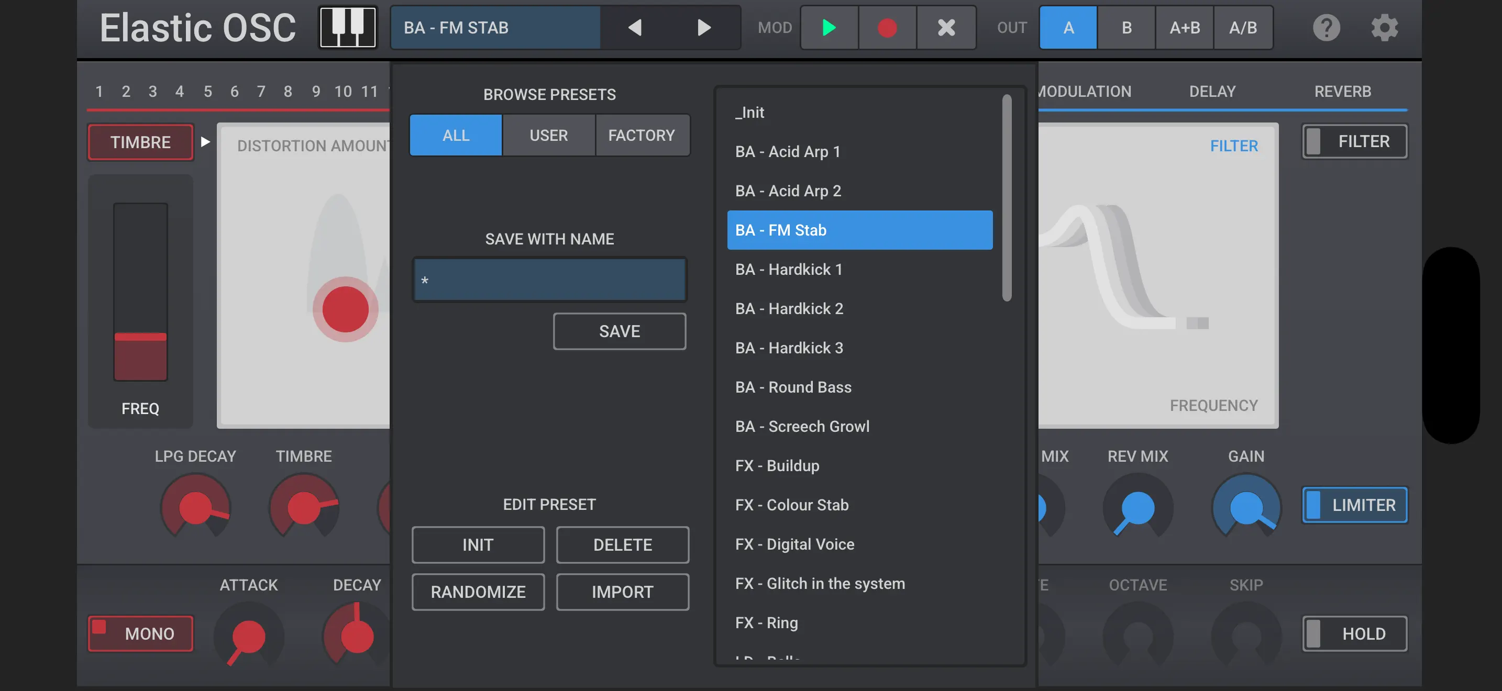Click the TIMBRE selector button
Viewport: 1502px width, 691px height.
tap(140, 141)
